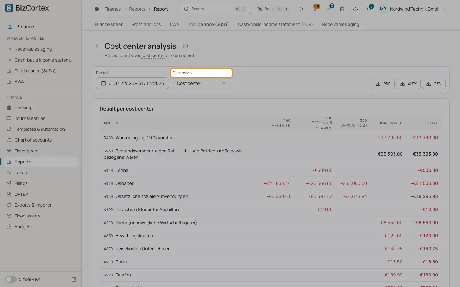Open the apps grid icon beside Finance breadcrumb
This screenshot has height=287, width=460.
[97, 9]
